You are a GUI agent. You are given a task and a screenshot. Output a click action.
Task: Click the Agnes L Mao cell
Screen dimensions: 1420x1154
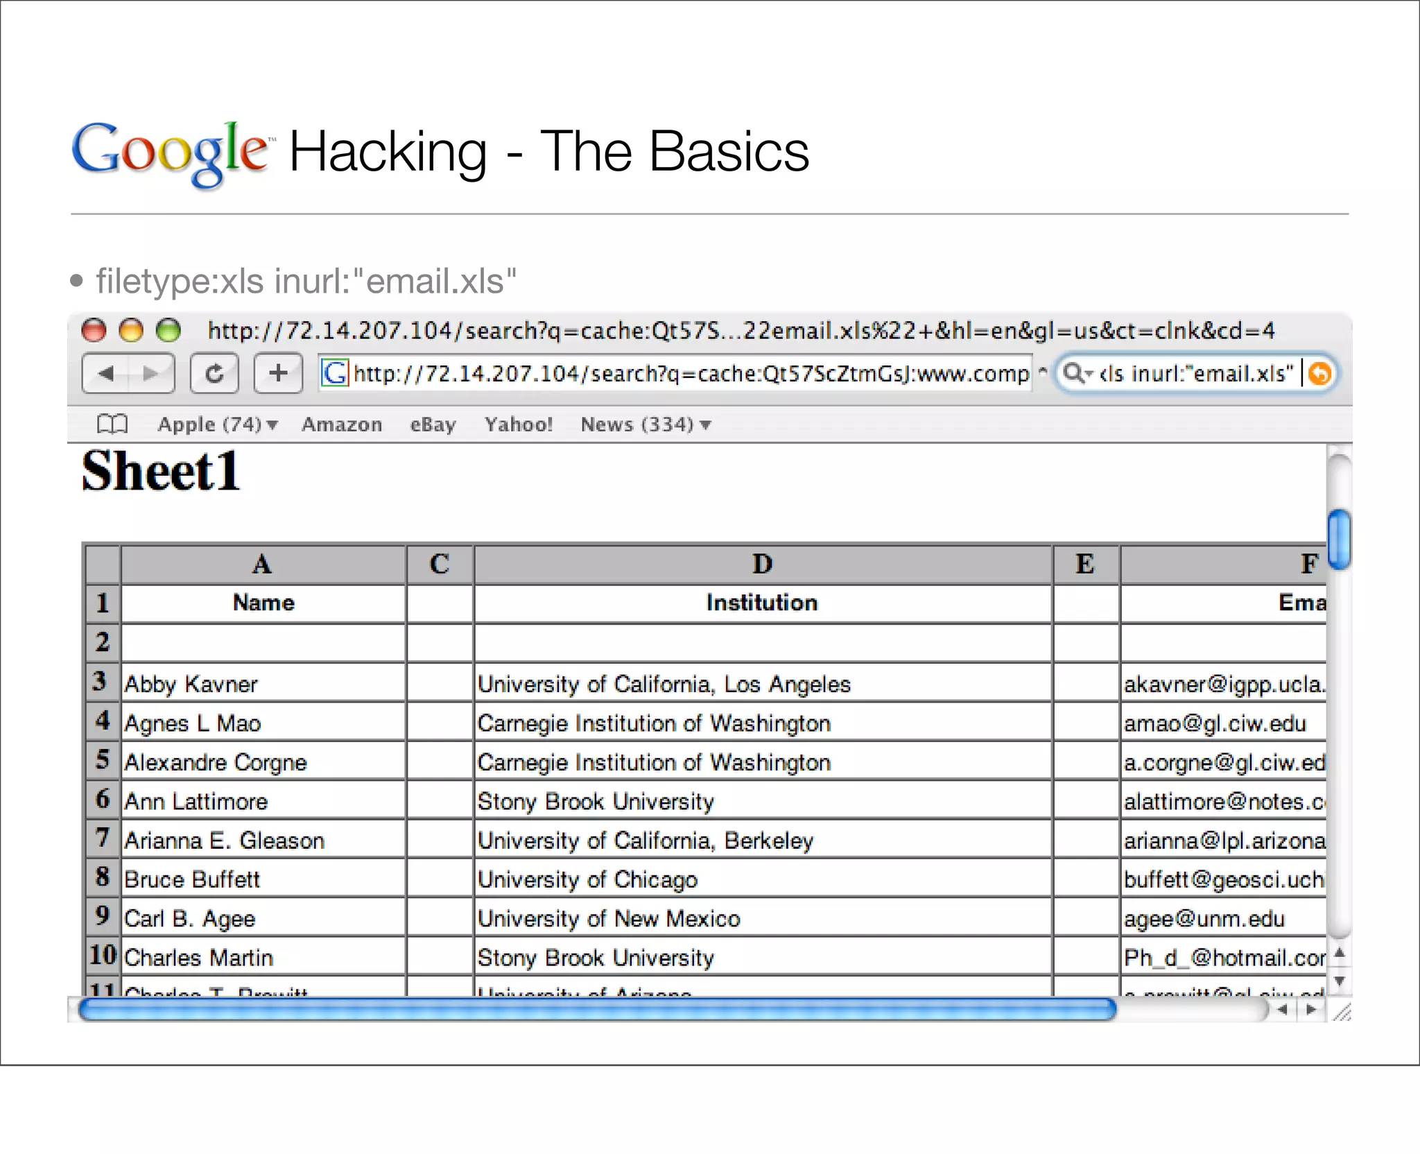point(263,723)
